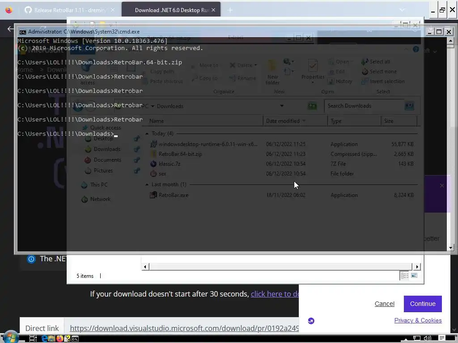Close the Release RetroBar 1.11 tab
Screen dimensions: 458x343
tap(112, 10)
